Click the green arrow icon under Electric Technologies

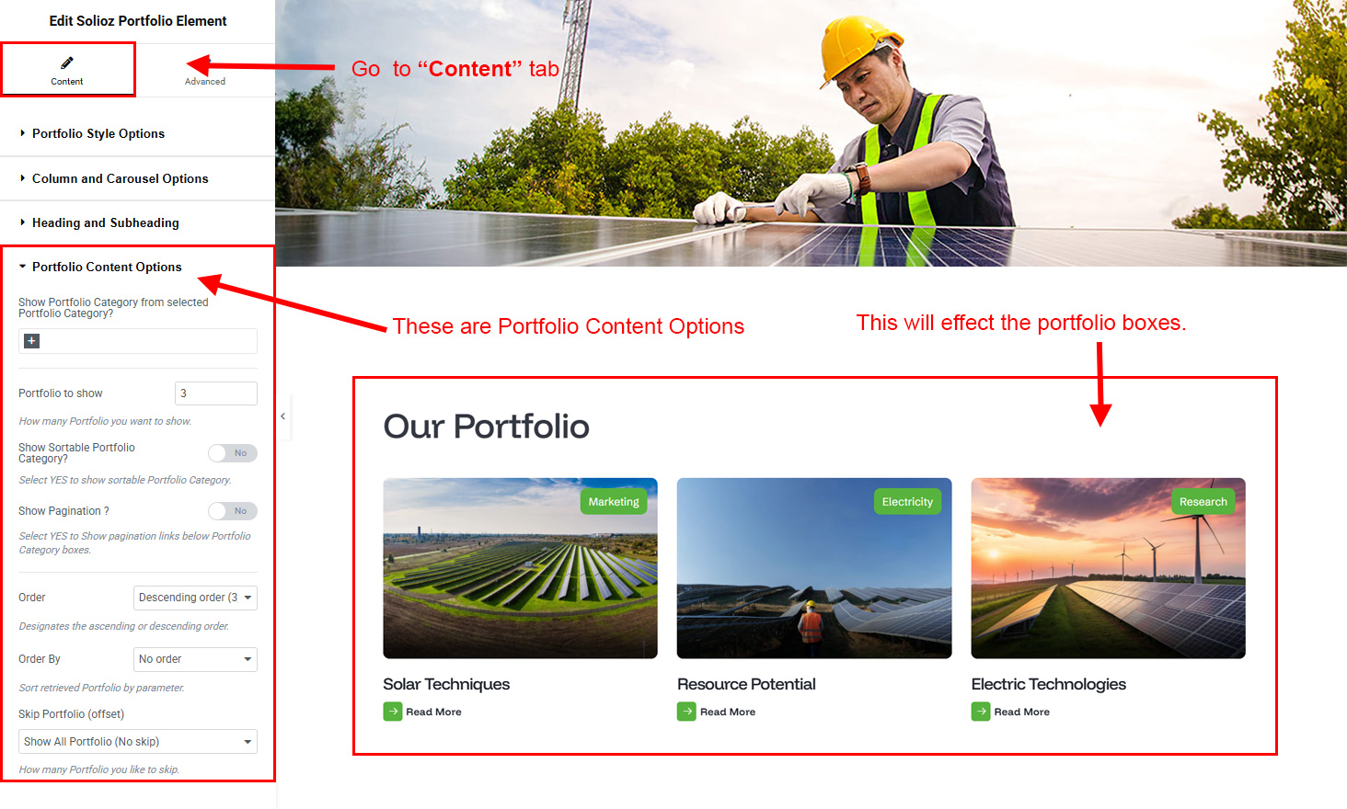(x=981, y=712)
